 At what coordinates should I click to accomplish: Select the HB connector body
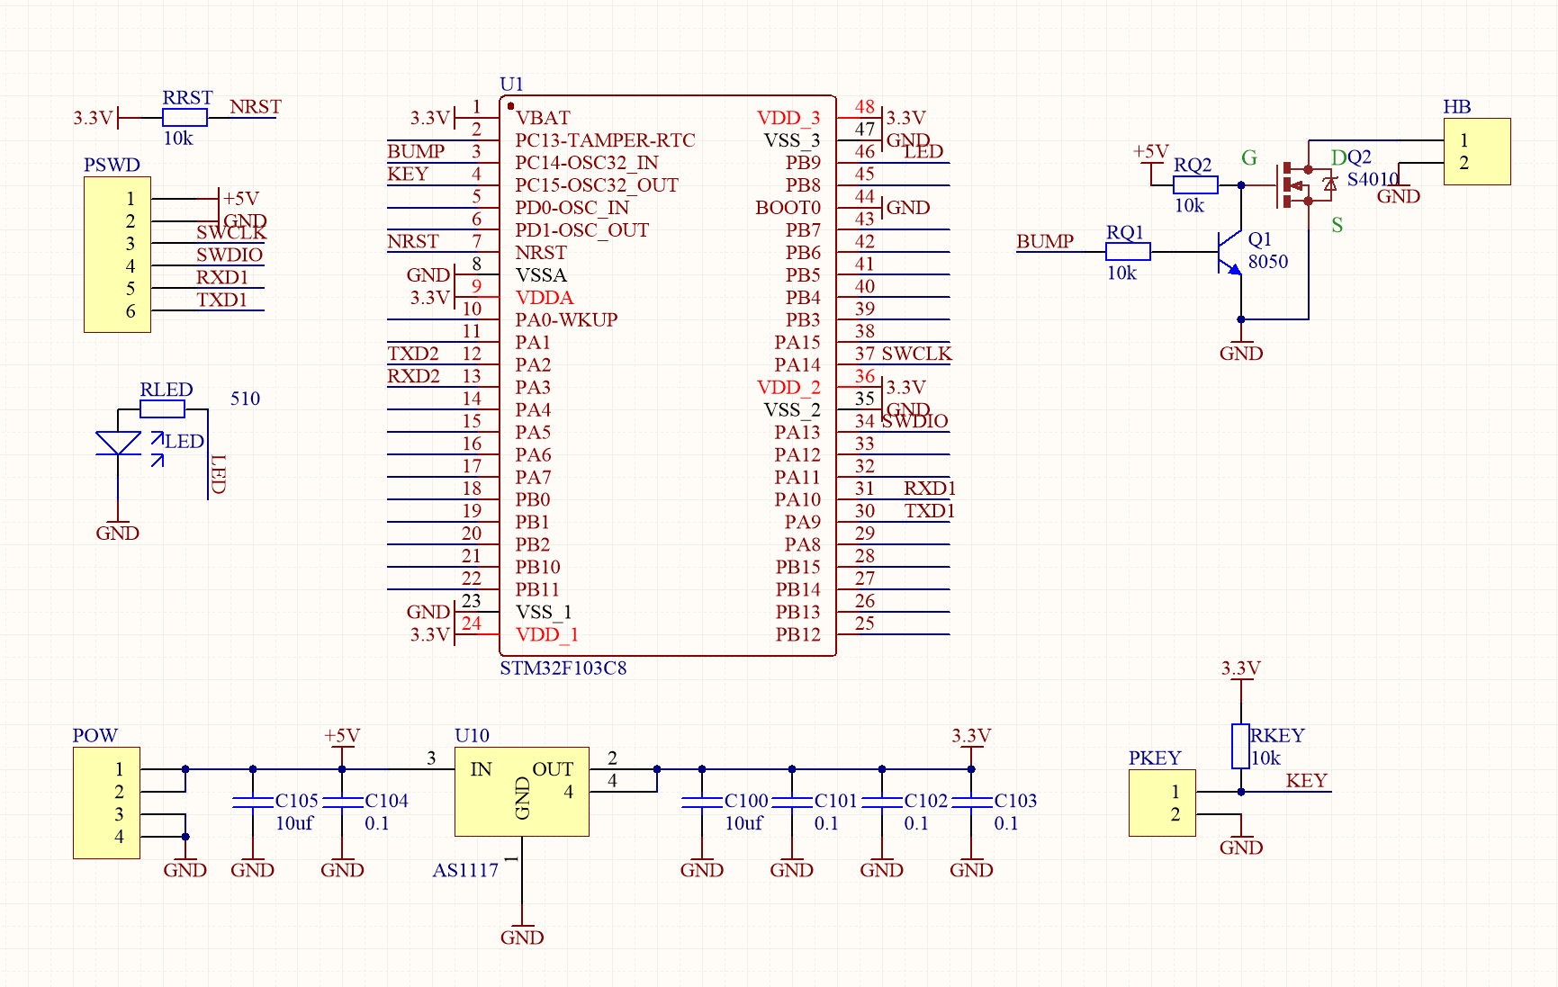(x=1477, y=151)
